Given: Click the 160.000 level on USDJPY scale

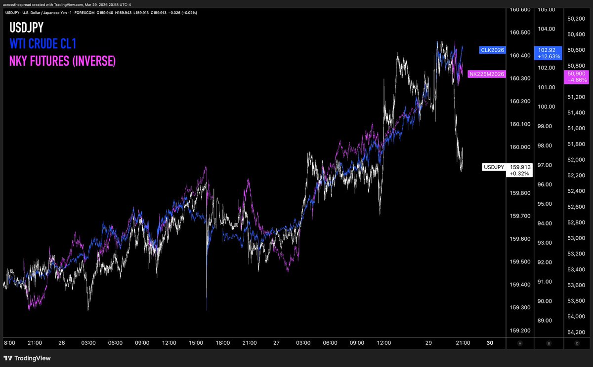Looking at the screenshot, I should point(520,147).
